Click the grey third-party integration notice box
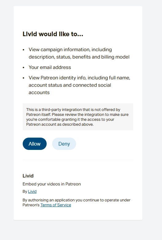The height and width of the screenshot is (240, 162). [x=78, y=117]
